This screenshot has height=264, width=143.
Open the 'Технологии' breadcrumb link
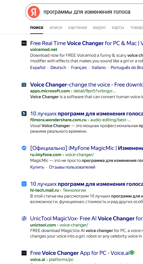click(x=74, y=190)
